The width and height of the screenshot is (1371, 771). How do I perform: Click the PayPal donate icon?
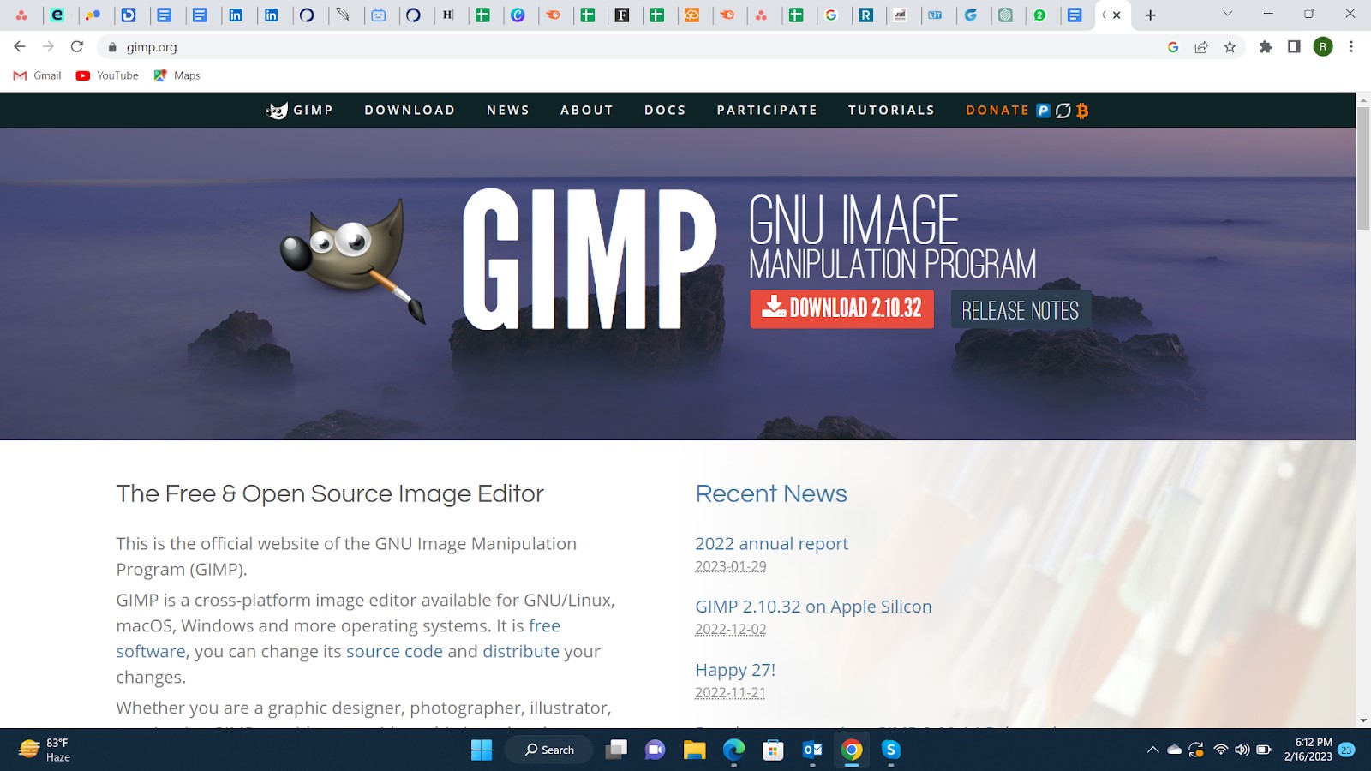(1043, 111)
